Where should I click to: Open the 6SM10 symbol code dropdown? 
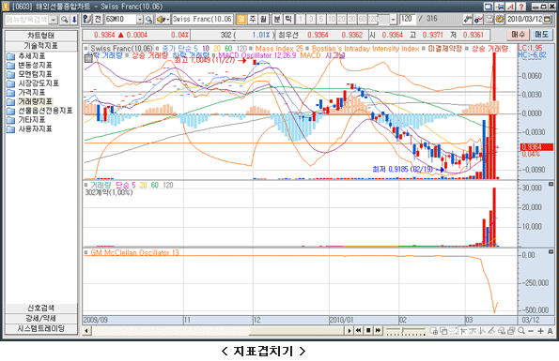140,19
